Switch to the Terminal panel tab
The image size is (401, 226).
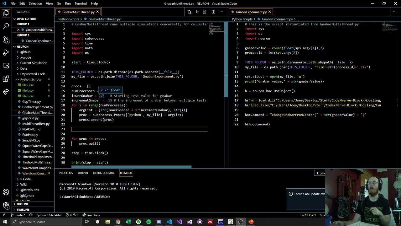click(x=126, y=173)
